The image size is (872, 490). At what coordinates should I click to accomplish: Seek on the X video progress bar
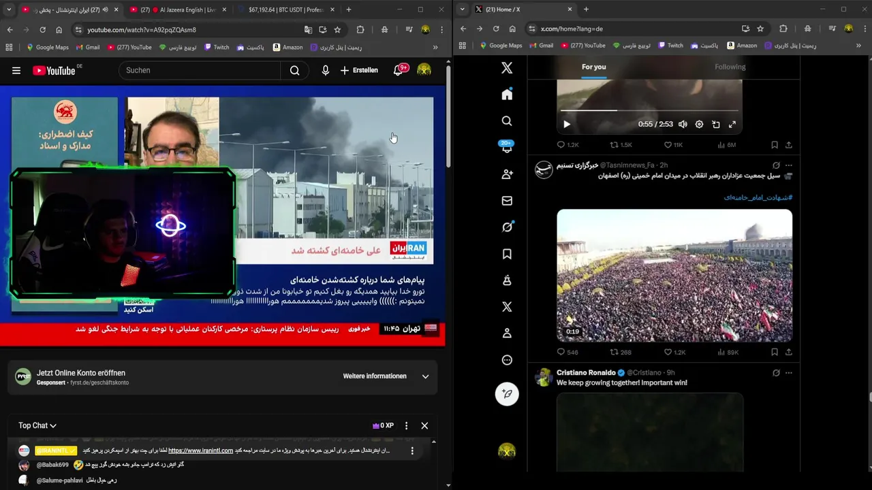[x=649, y=110]
